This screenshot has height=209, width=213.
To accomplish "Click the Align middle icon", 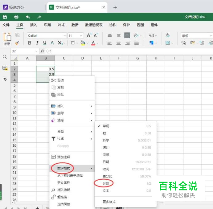I will click(119, 35).
